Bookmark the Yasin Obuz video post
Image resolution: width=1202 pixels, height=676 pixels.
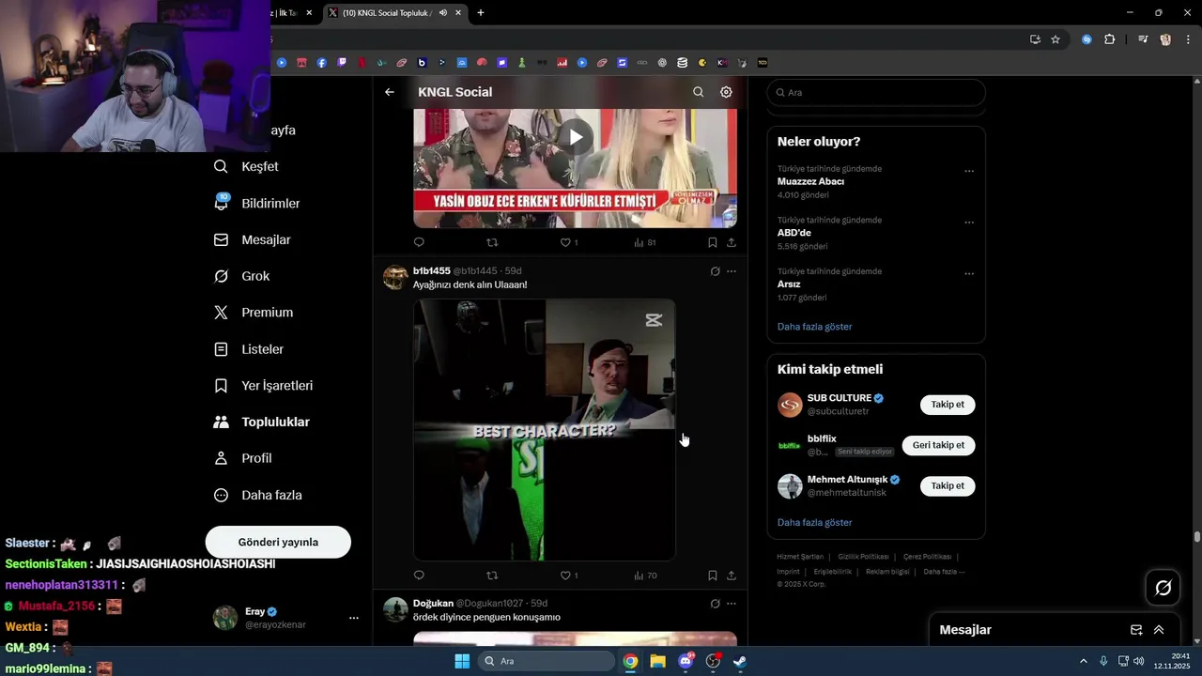[x=712, y=242]
